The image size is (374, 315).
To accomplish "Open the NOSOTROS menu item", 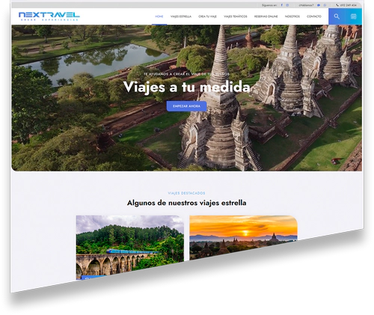I will click(292, 16).
